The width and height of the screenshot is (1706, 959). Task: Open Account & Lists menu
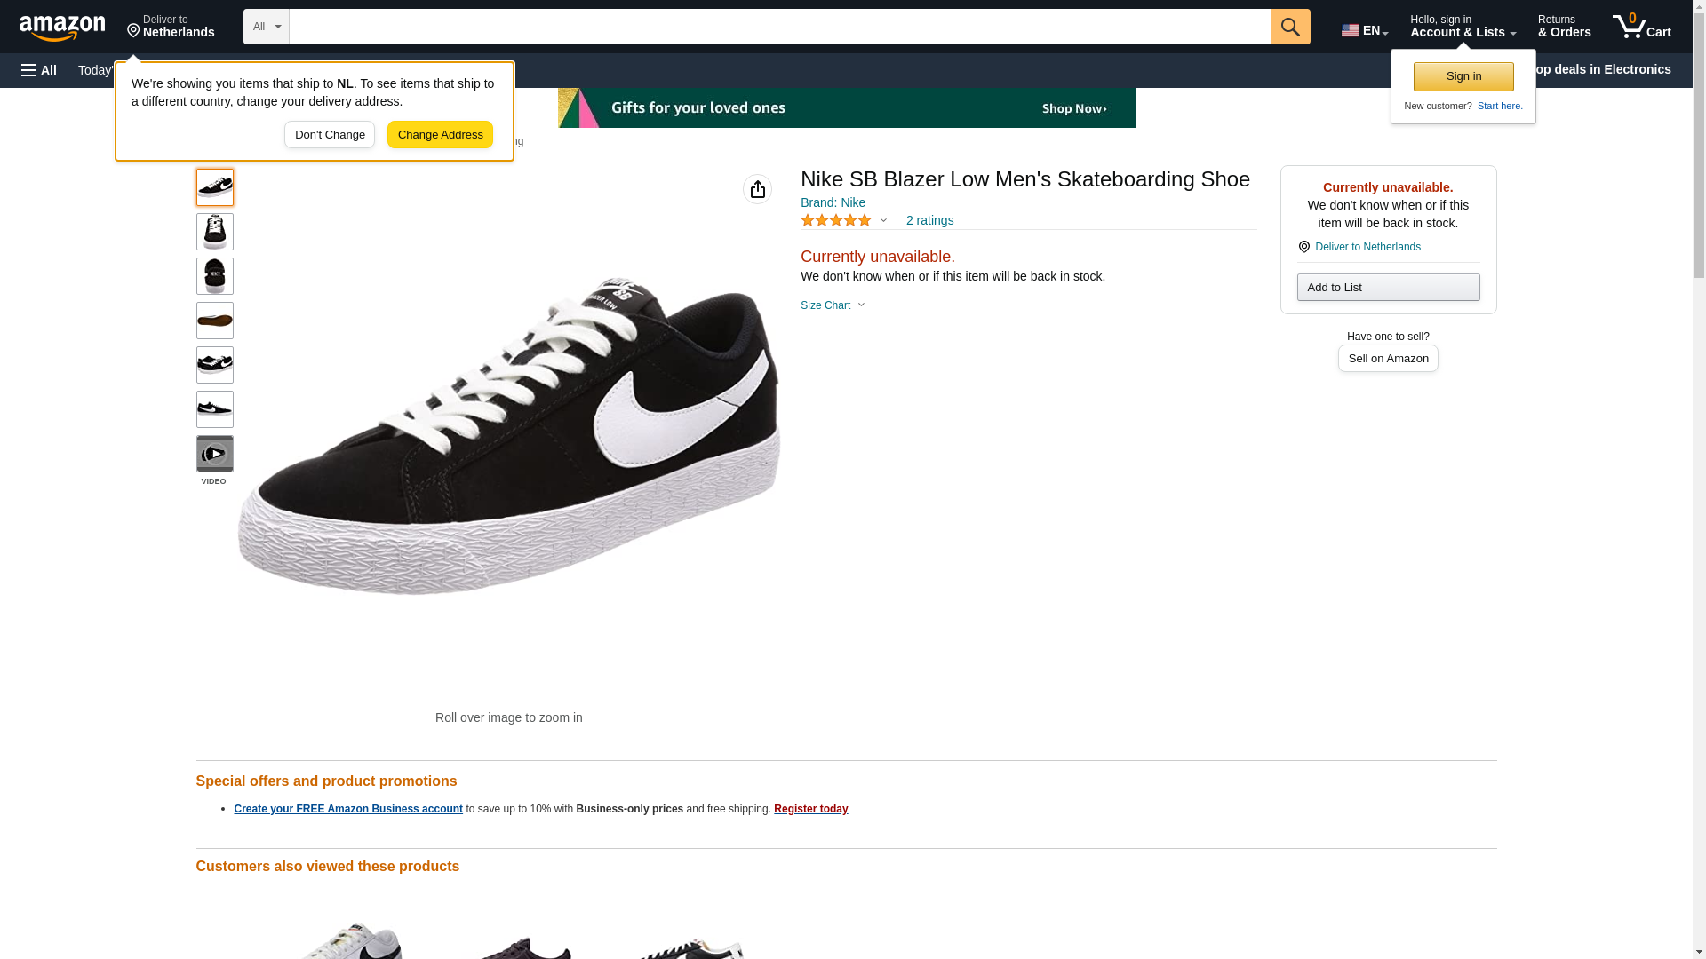(1463, 27)
